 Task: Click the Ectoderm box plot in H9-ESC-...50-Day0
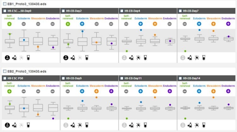[x=24, y=41]
